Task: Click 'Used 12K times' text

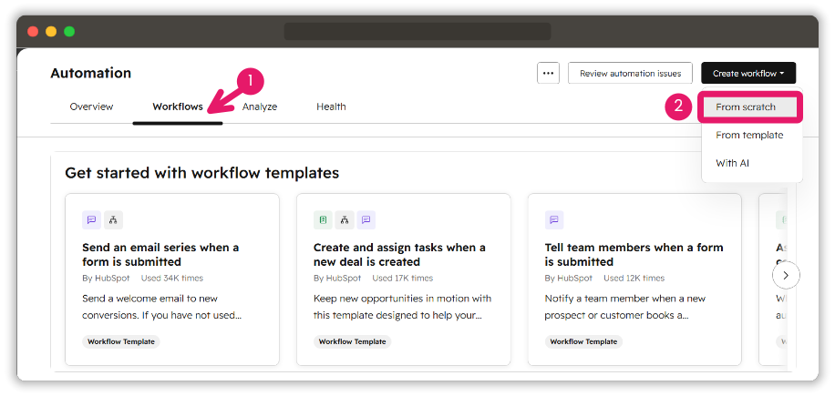Action: pyautogui.click(x=634, y=278)
